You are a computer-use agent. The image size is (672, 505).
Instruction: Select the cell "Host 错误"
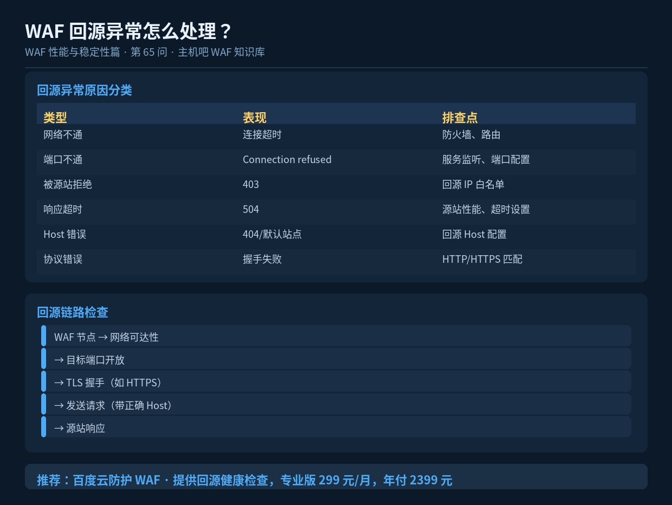(65, 235)
